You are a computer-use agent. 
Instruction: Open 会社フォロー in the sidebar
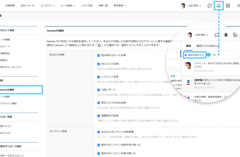[x=6, y=133]
